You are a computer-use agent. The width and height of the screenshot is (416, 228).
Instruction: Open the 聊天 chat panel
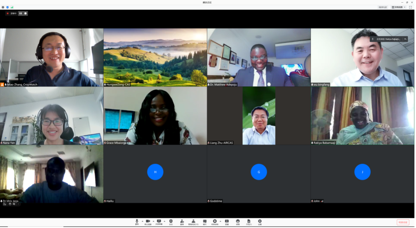tap(205, 222)
